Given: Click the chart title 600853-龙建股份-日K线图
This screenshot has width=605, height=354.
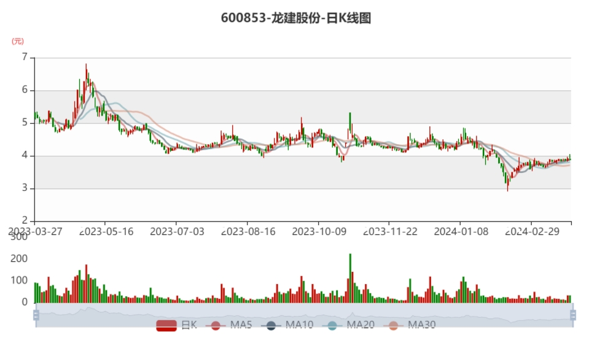Looking at the screenshot, I should coord(296,18).
